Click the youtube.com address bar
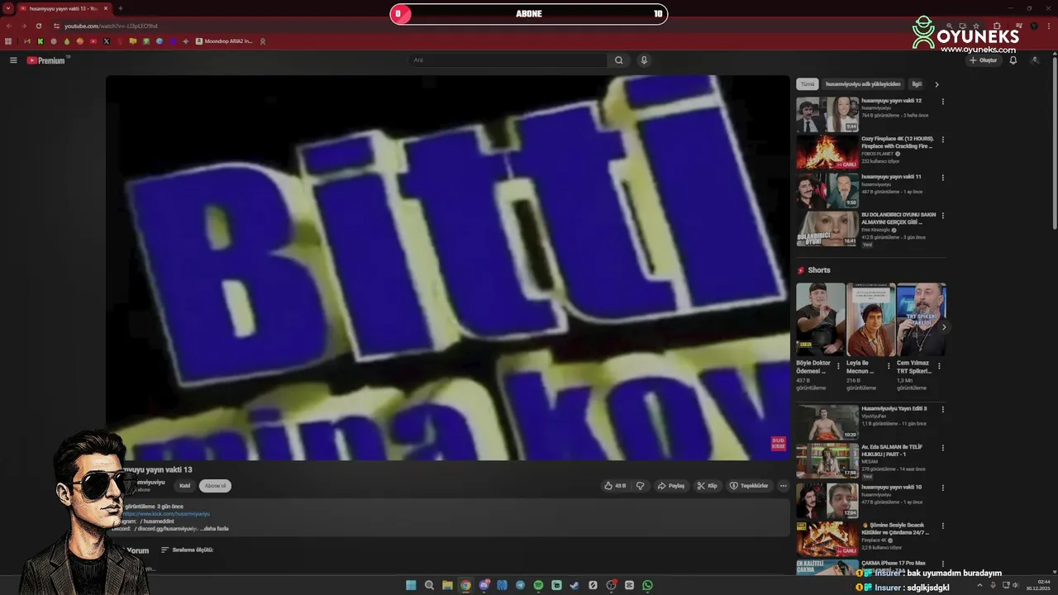The image size is (1058, 595). click(496, 26)
